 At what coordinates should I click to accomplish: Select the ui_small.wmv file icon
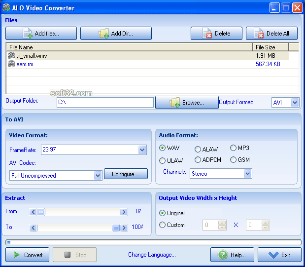coord(11,56)
